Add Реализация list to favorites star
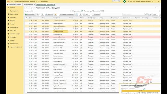The width and height of the screenshot is (167, 94). pos(34,8)
